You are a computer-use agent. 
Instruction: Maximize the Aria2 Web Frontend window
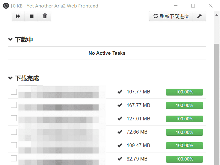[193, 6]
